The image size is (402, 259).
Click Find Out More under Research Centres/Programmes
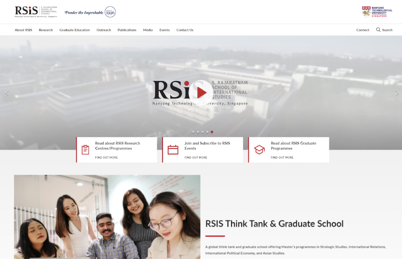[x=106, y=158]
